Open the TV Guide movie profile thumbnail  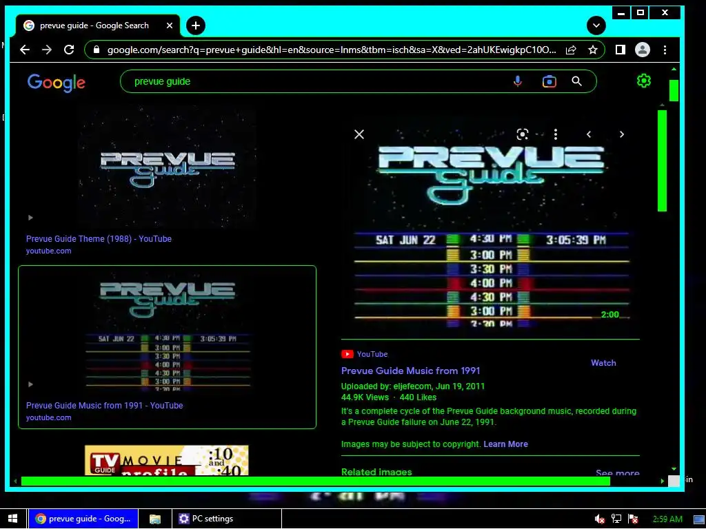[167, 460]
